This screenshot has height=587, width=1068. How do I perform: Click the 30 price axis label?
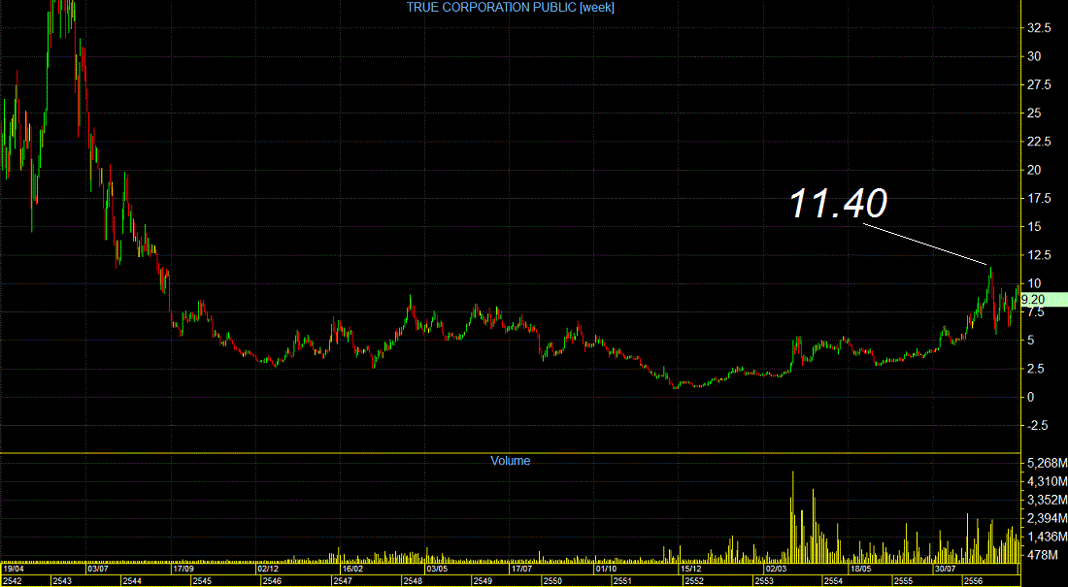tap(1034, 56)
